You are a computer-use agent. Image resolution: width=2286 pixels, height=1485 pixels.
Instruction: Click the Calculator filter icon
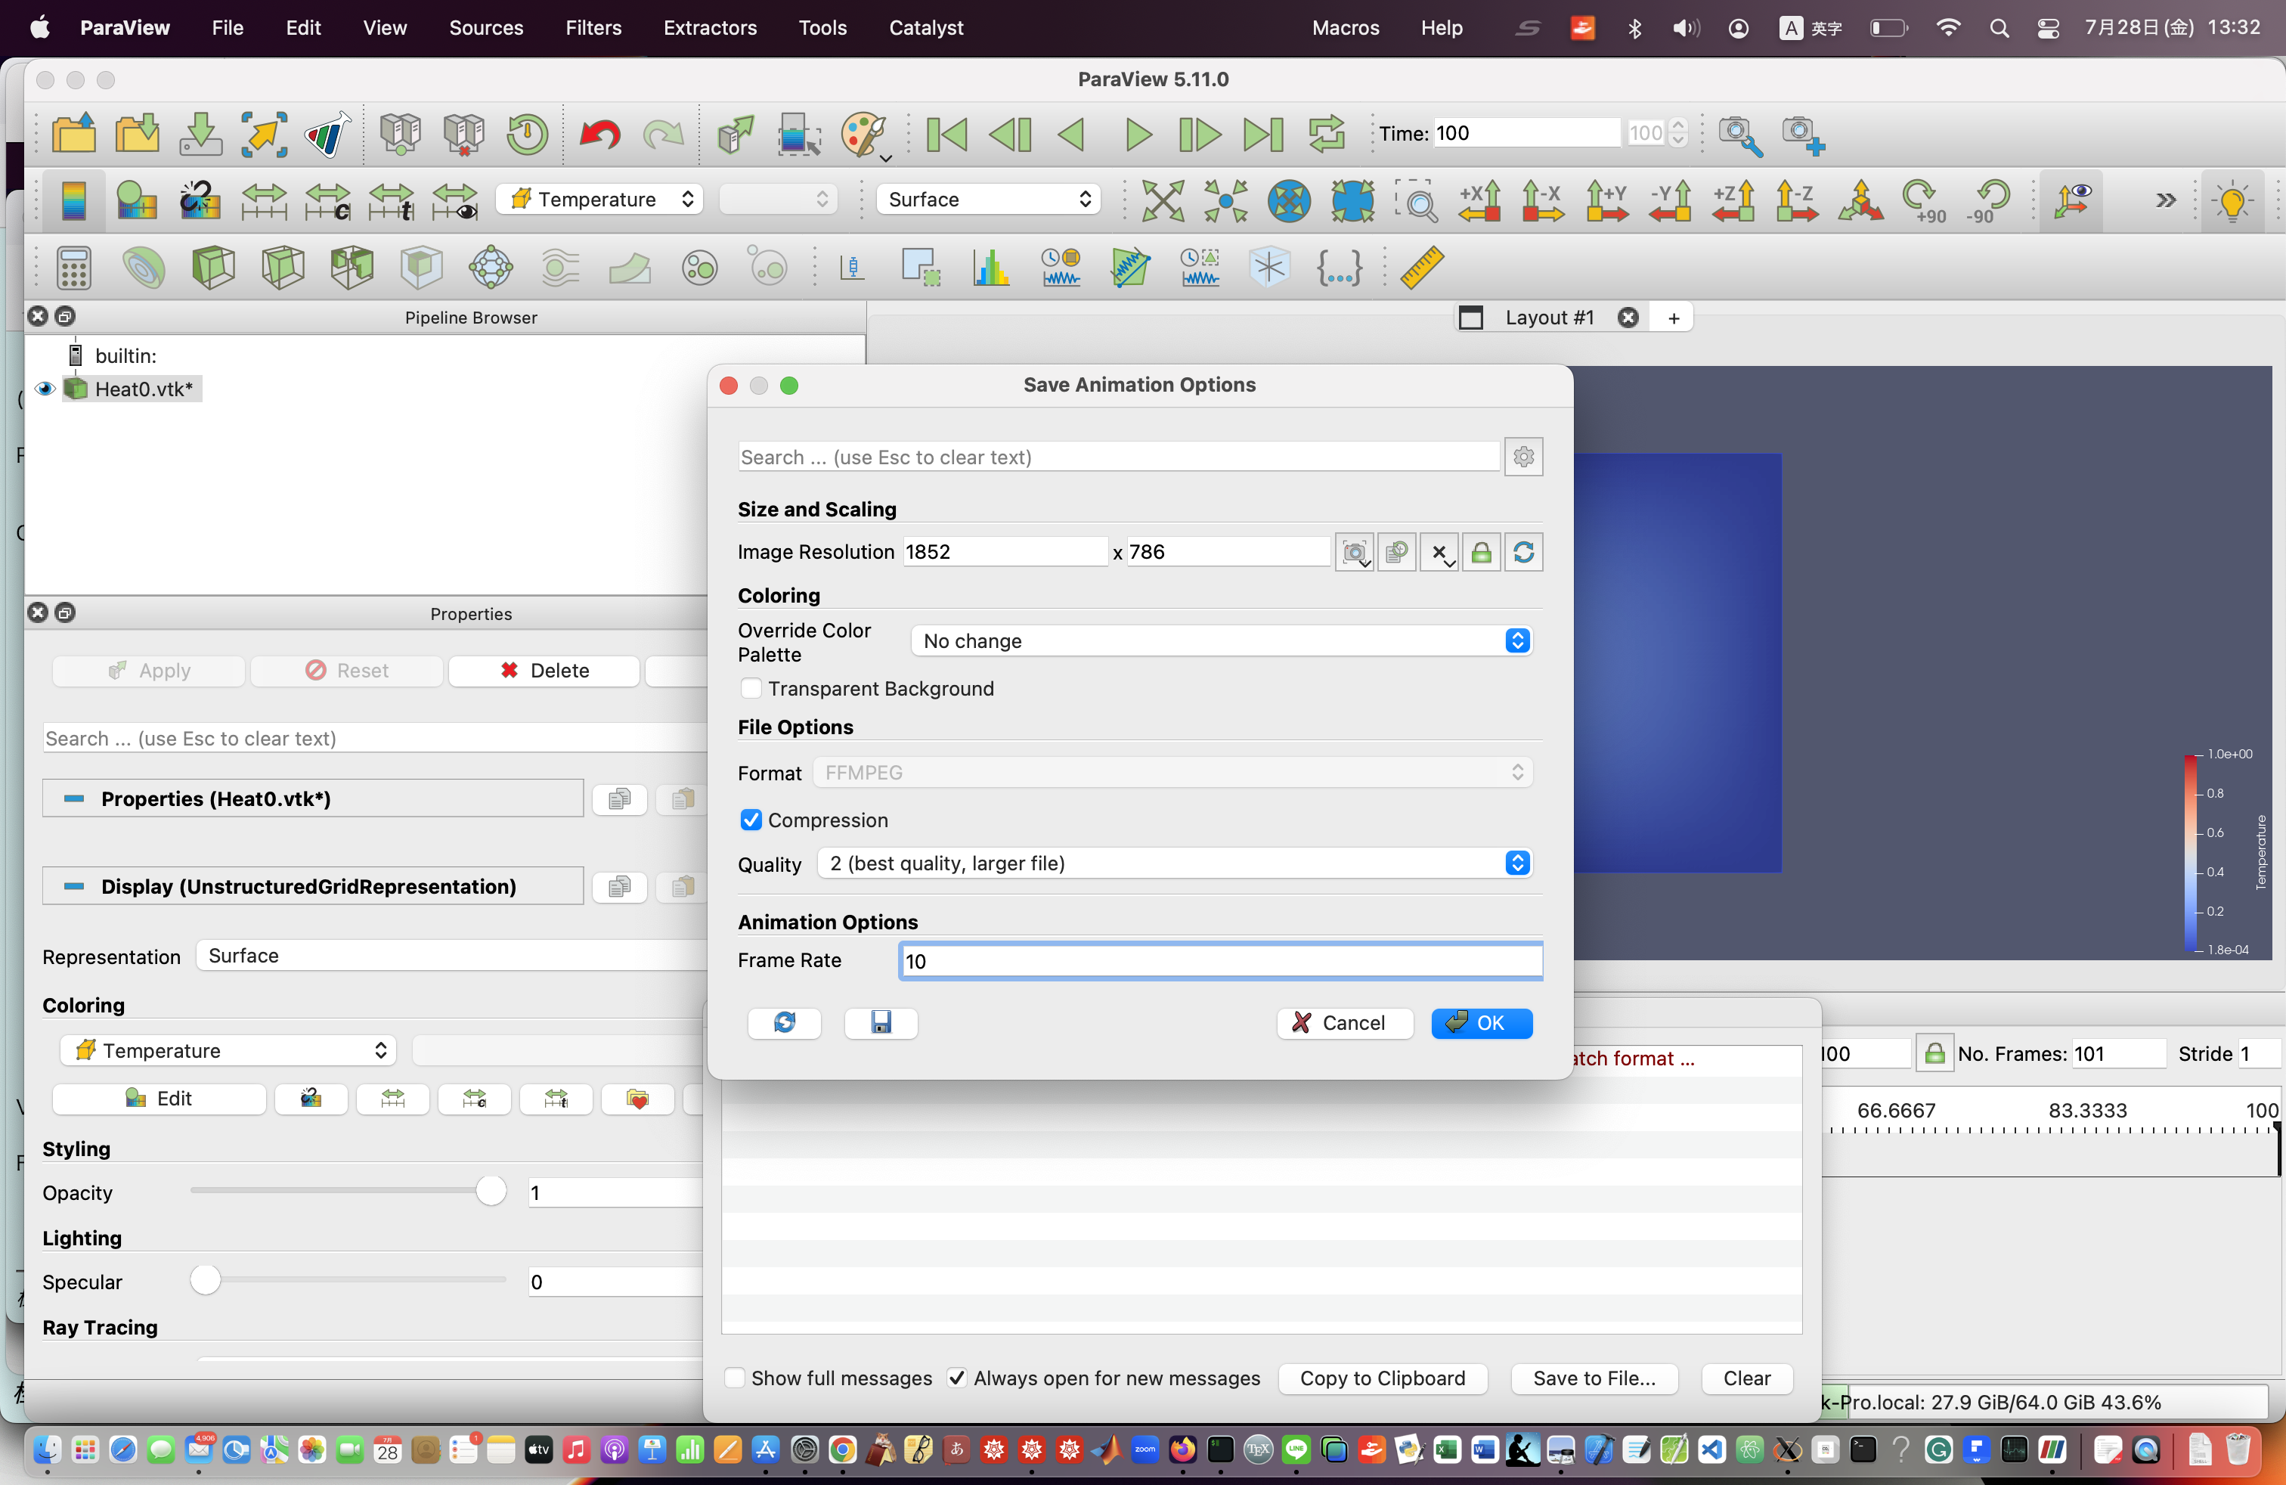(74, 267)
